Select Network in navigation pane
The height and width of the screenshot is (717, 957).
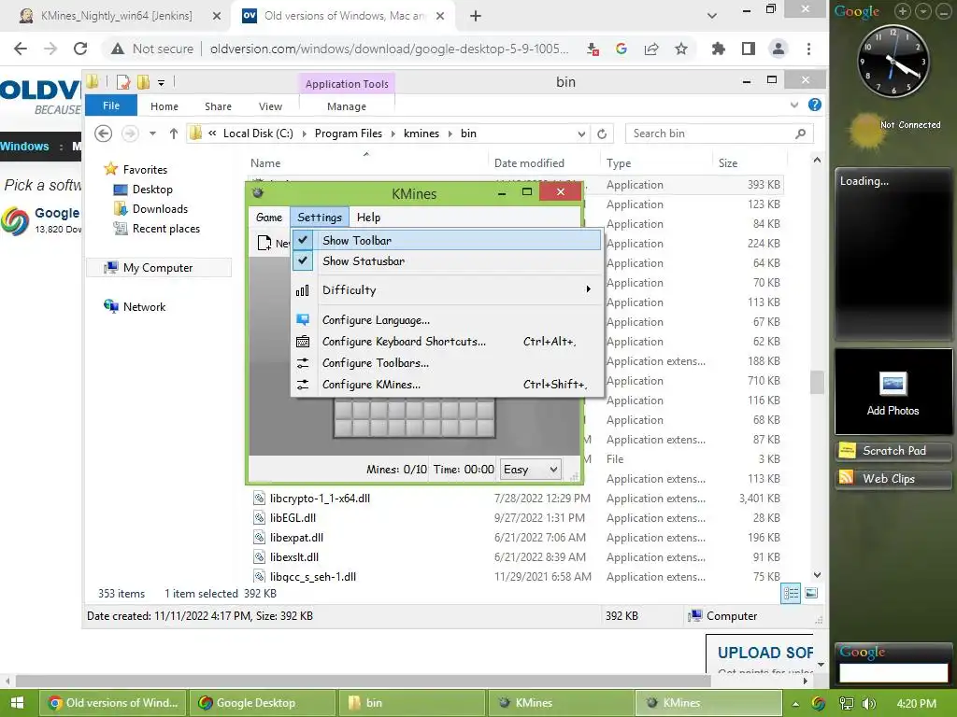coord(144,306)
